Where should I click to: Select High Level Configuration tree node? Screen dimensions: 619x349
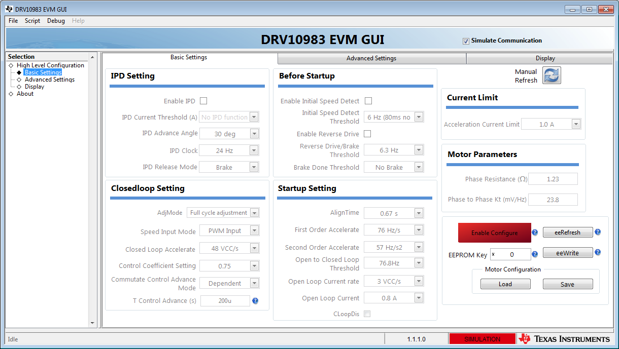tap(50, 65)
